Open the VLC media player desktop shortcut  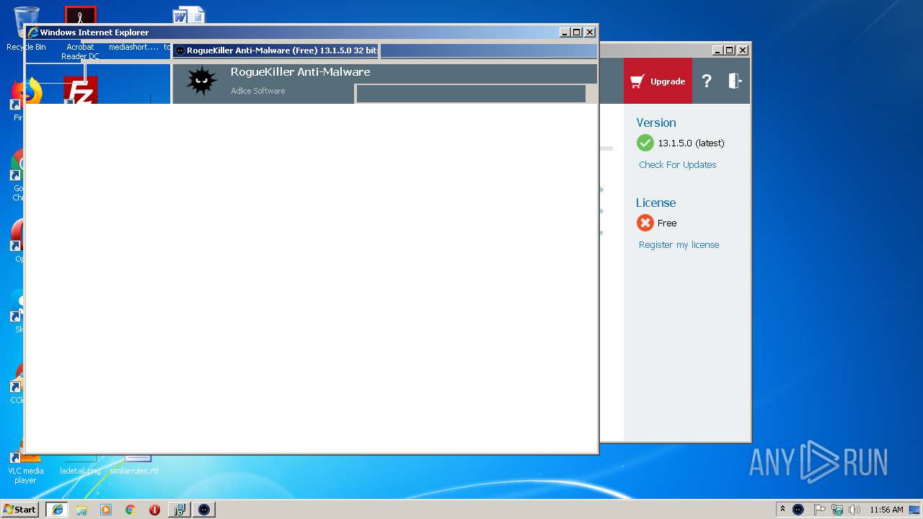tap(25, 469)
